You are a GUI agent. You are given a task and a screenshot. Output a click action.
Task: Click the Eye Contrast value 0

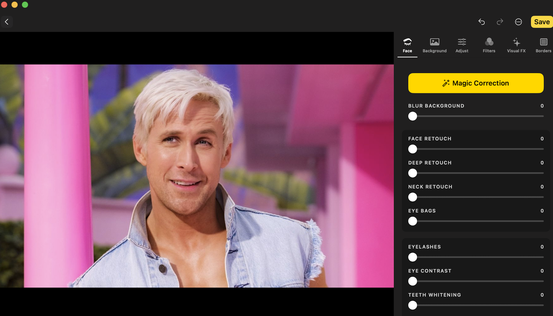click(x=542, y=271)
